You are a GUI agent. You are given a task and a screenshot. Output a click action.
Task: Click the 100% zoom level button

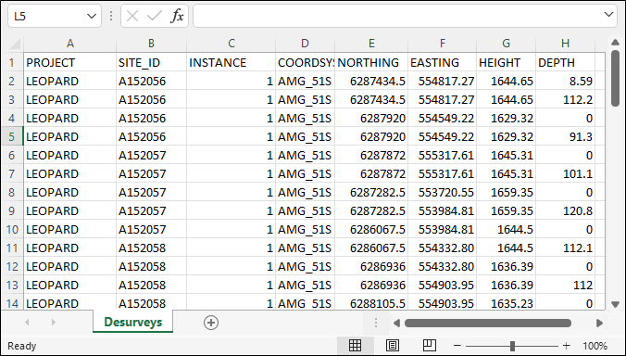click(x=595, y=346)
